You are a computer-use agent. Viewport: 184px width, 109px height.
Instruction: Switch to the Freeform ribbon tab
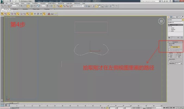click(x=15, y=9)
